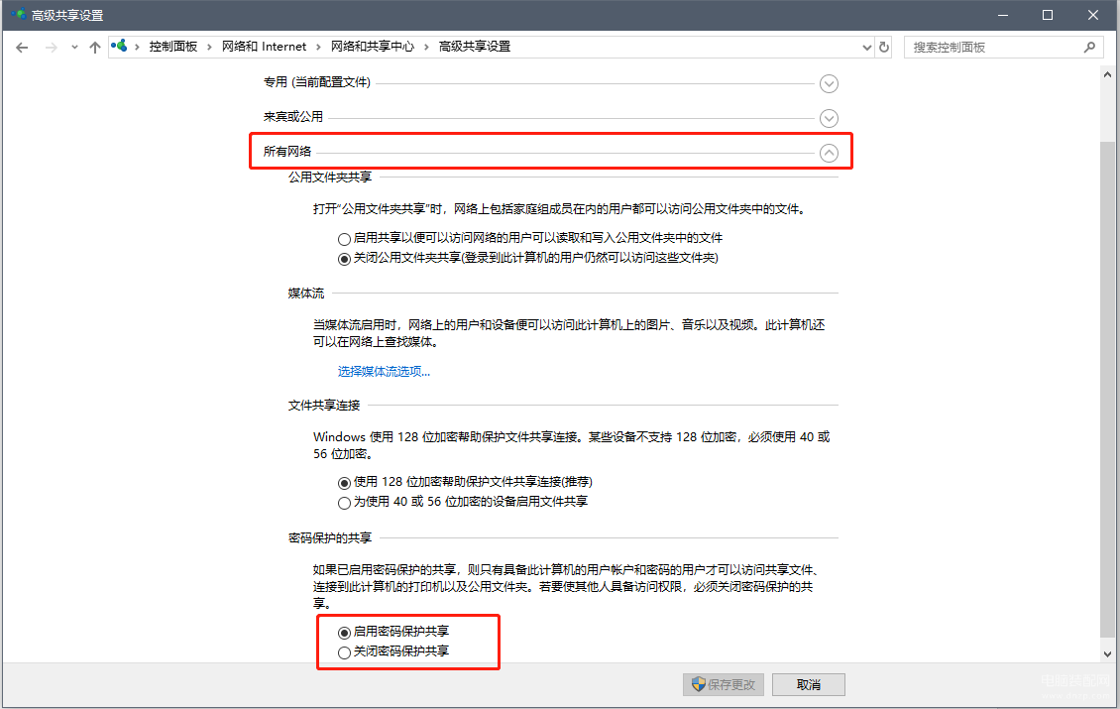This screenshot has height=709, width=1120.
Task: Click the 文件共享连接 heading
Action: coord(323,406)
